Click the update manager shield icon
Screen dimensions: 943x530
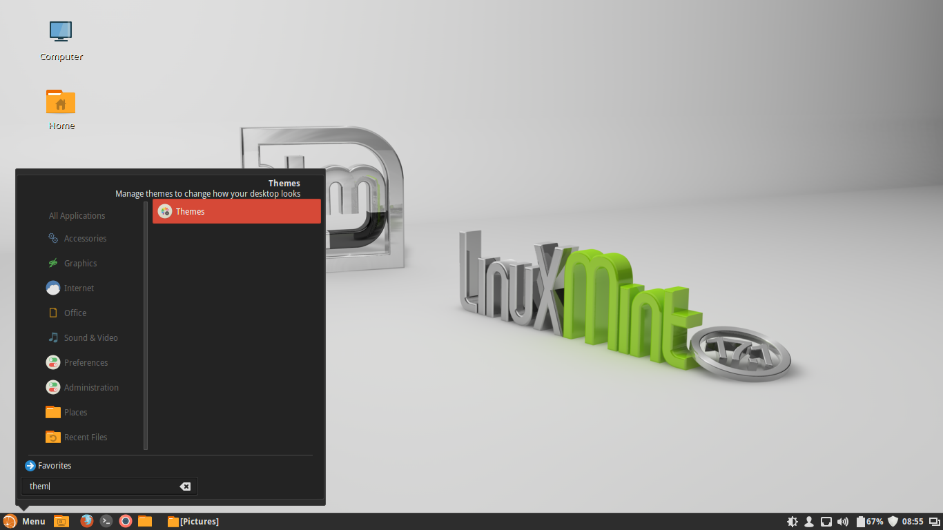(893, 522)
